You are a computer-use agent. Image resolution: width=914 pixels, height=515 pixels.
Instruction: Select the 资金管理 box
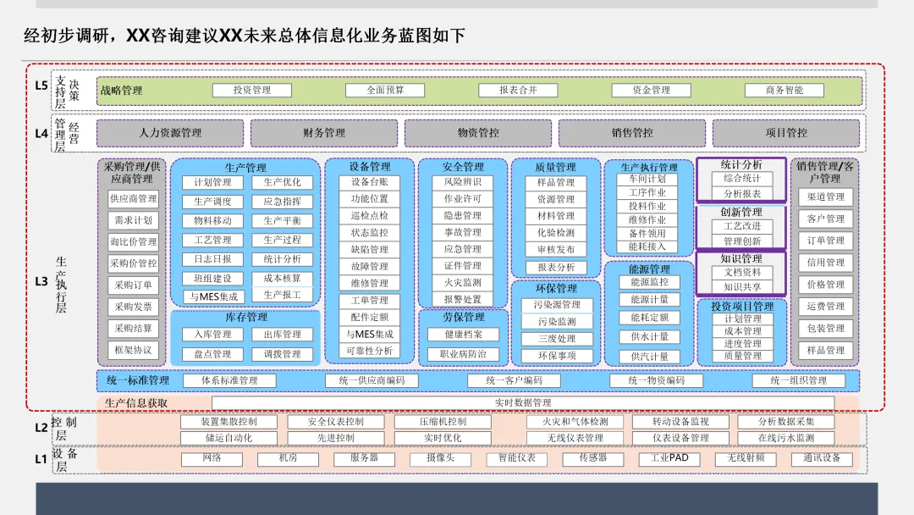point(651,91)
